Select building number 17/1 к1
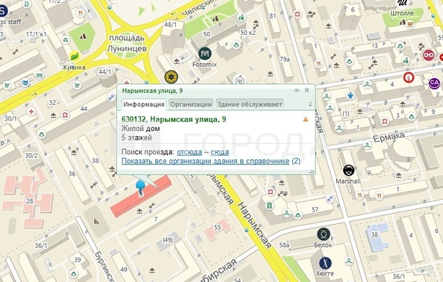This screenshot has height=282, width=443. [37, 34]
